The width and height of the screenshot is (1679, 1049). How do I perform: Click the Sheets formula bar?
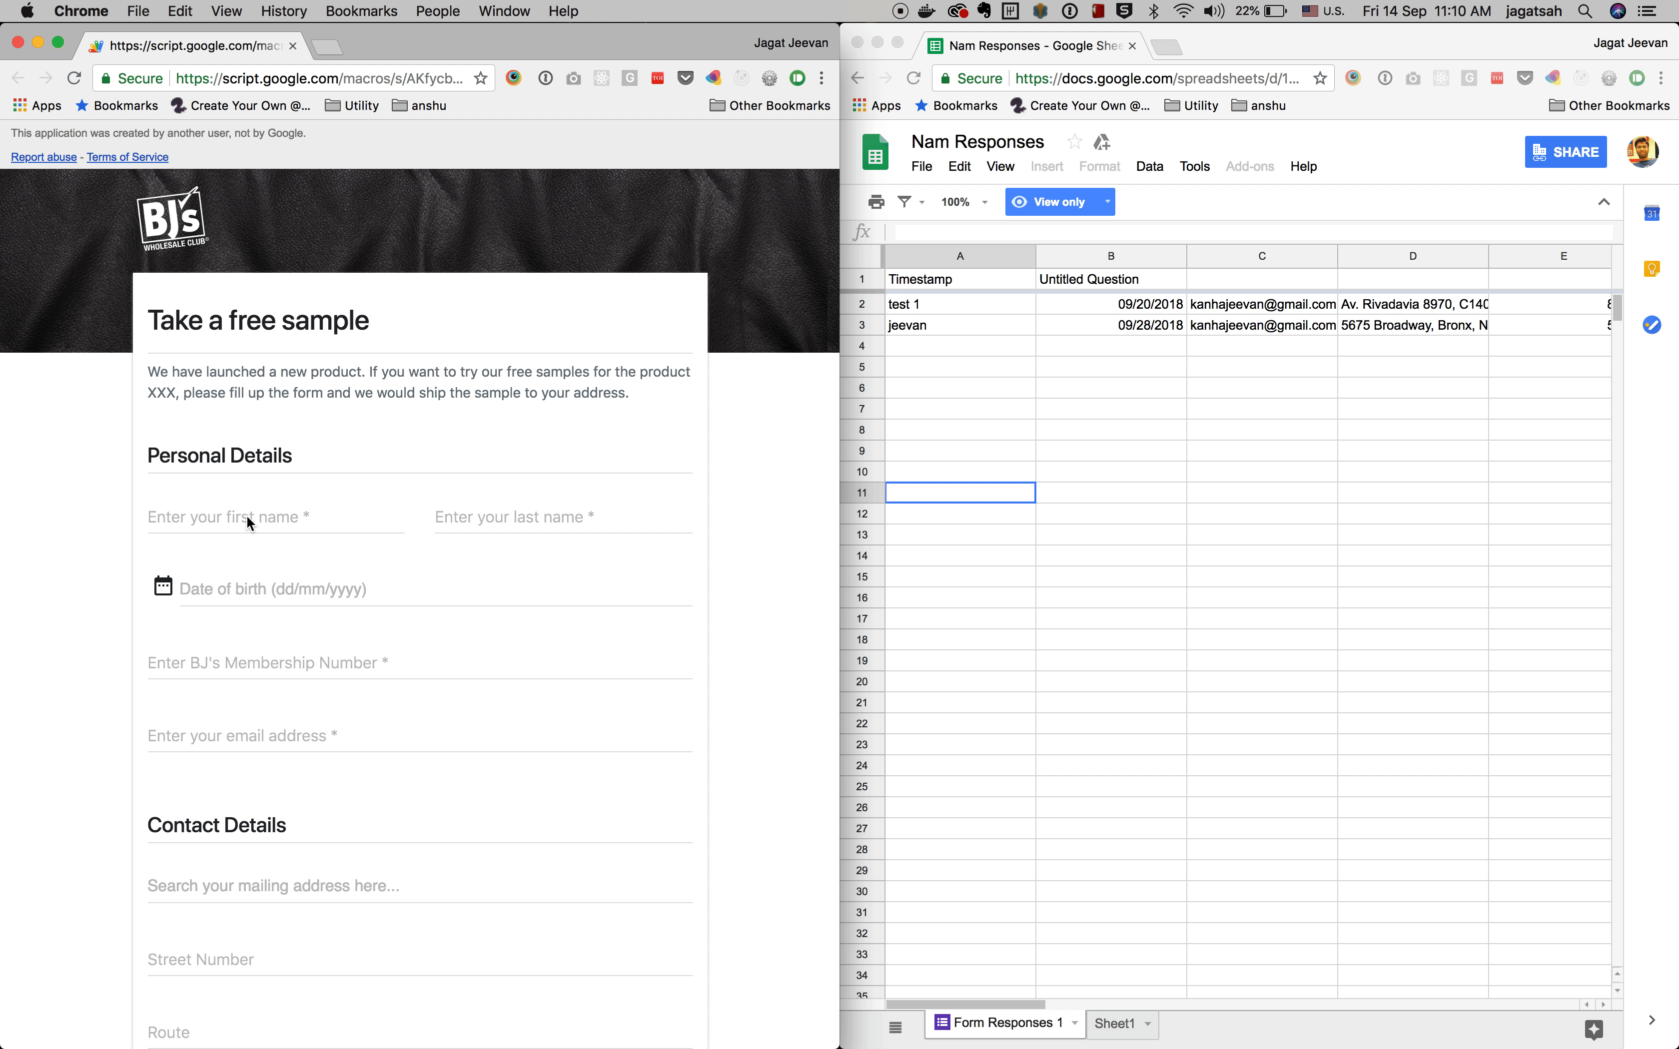pos(1253,232)
